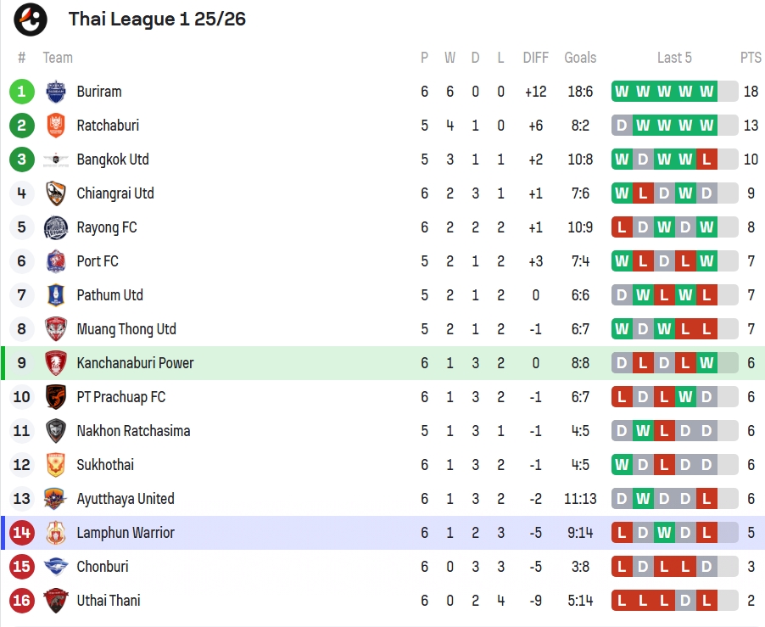Screen dimensions: 765x627
Task: Click Thai League 1 25/26 title
Action: tap(157, 19)
